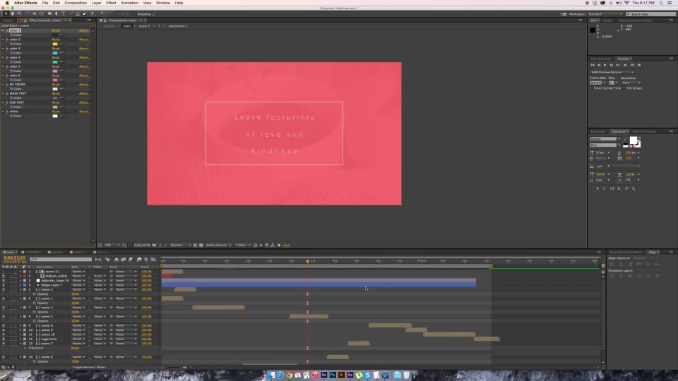Open the timeline Graph Editor
This screenshot has height=381, width=678.
(153, 260)
